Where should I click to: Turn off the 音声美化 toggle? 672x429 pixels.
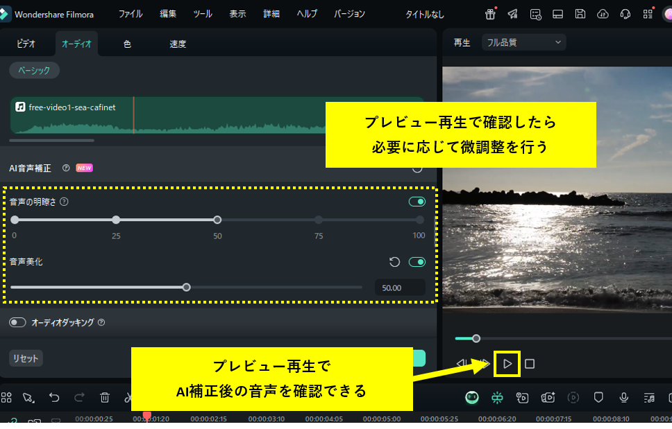417,262
